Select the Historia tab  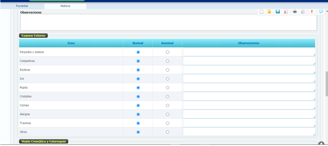(x=65, y=6)
